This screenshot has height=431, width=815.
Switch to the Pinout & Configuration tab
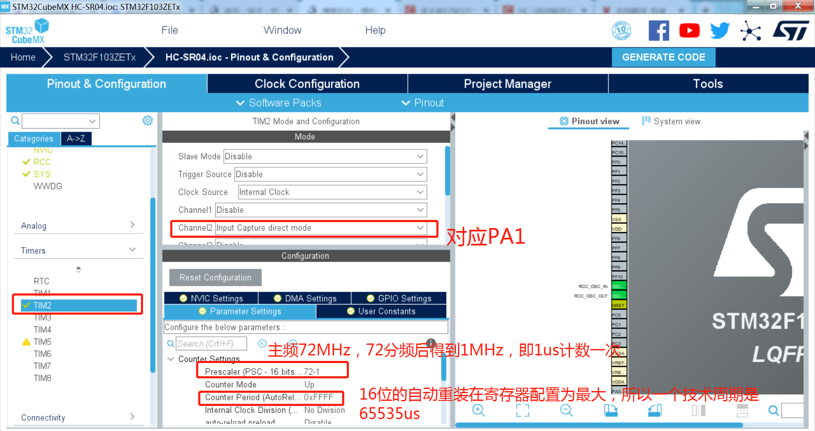107,84
